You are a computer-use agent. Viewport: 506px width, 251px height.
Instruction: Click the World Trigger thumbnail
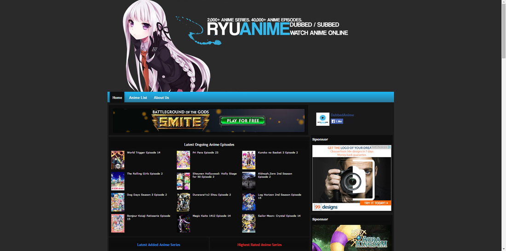(x=118, y=160)
